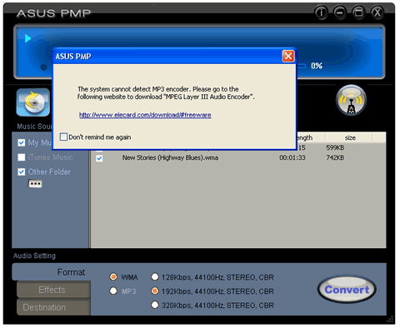This screenshot has width=400, height=328.
Task: Click the progress bar beside 0%
Action: pyautogui.click(x=302, y=66)
